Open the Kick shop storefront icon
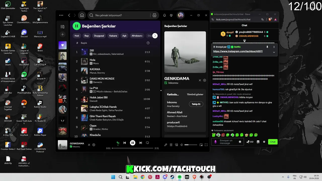The width and height of the screenshot is (322, 181). (258, 142)
